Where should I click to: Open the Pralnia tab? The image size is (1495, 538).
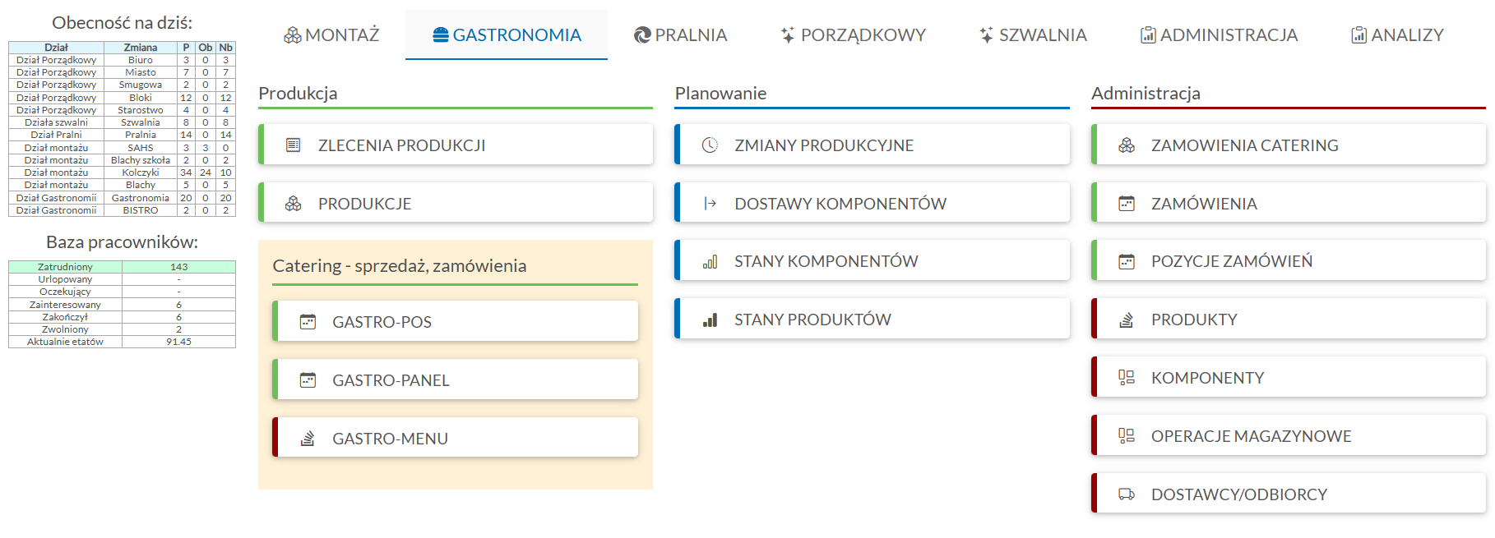tap(680, 35)
